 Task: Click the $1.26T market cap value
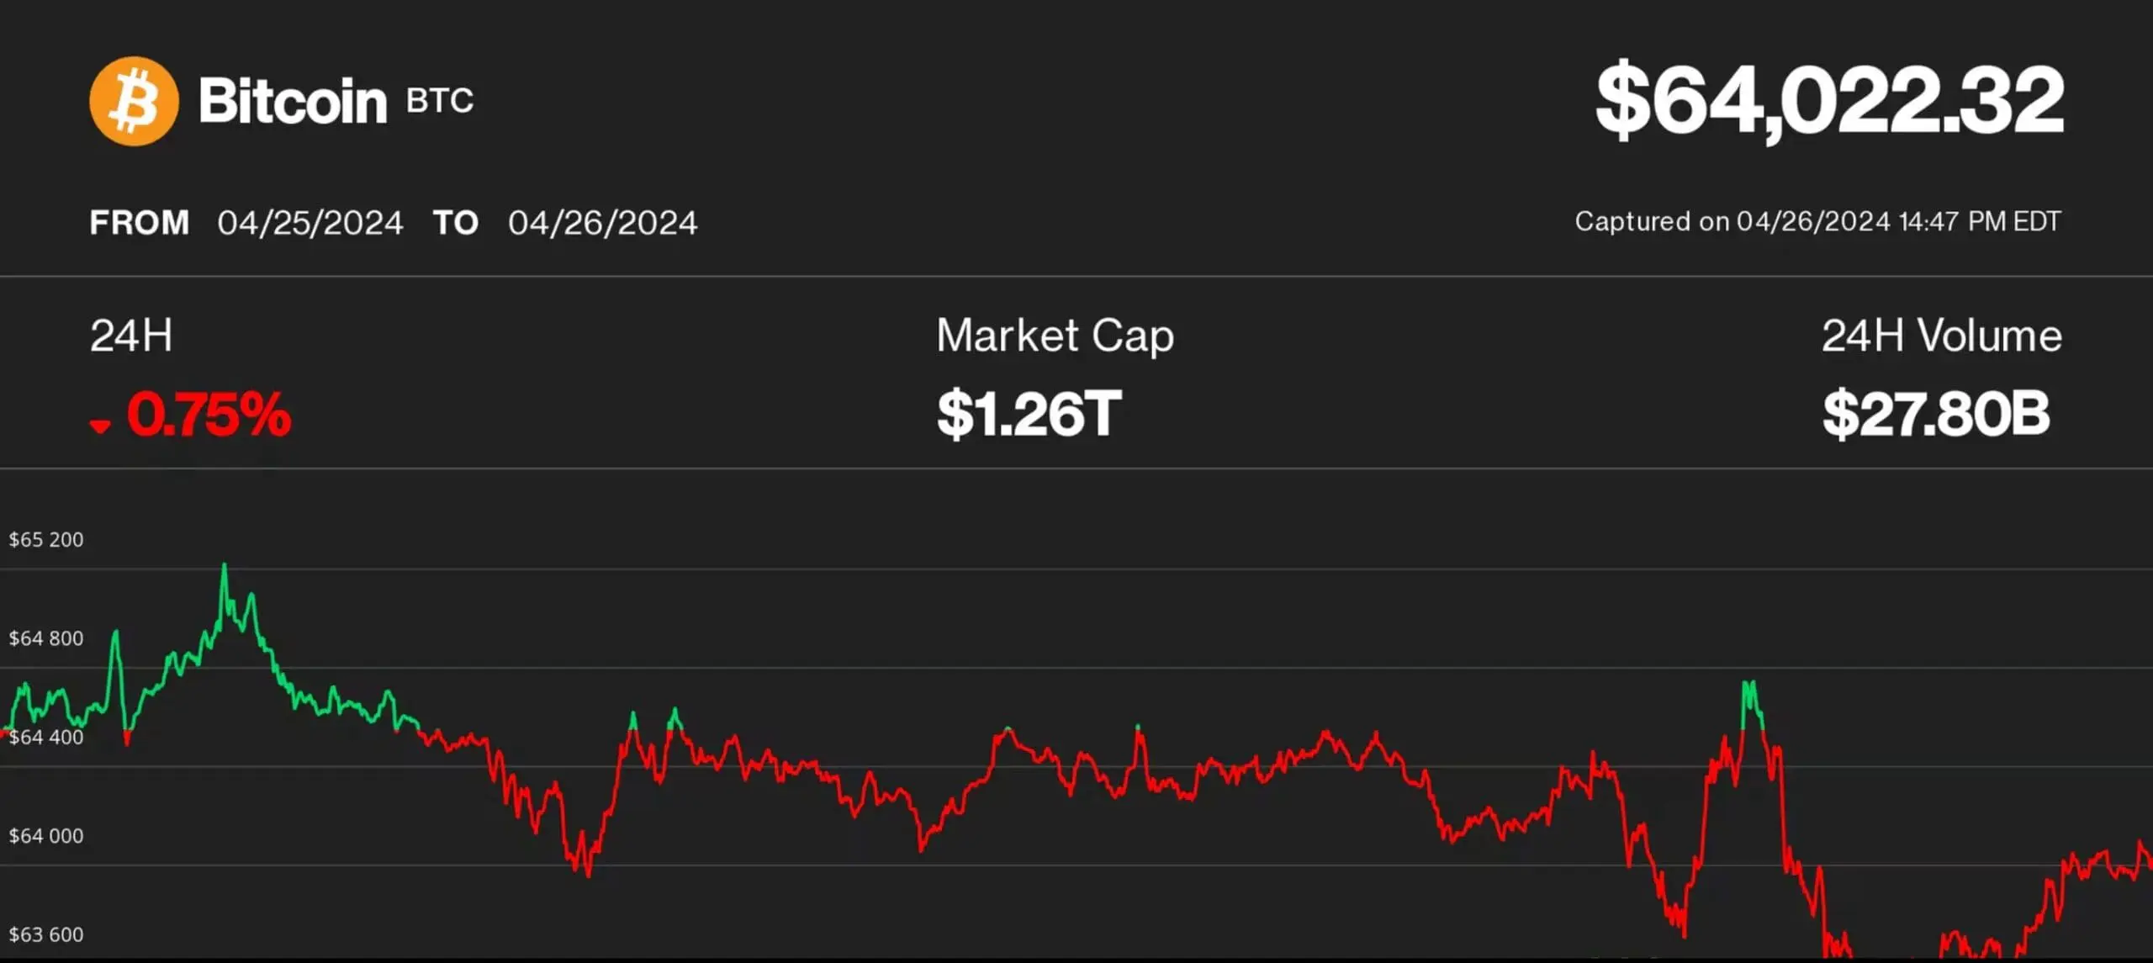tap(1029, 415)
